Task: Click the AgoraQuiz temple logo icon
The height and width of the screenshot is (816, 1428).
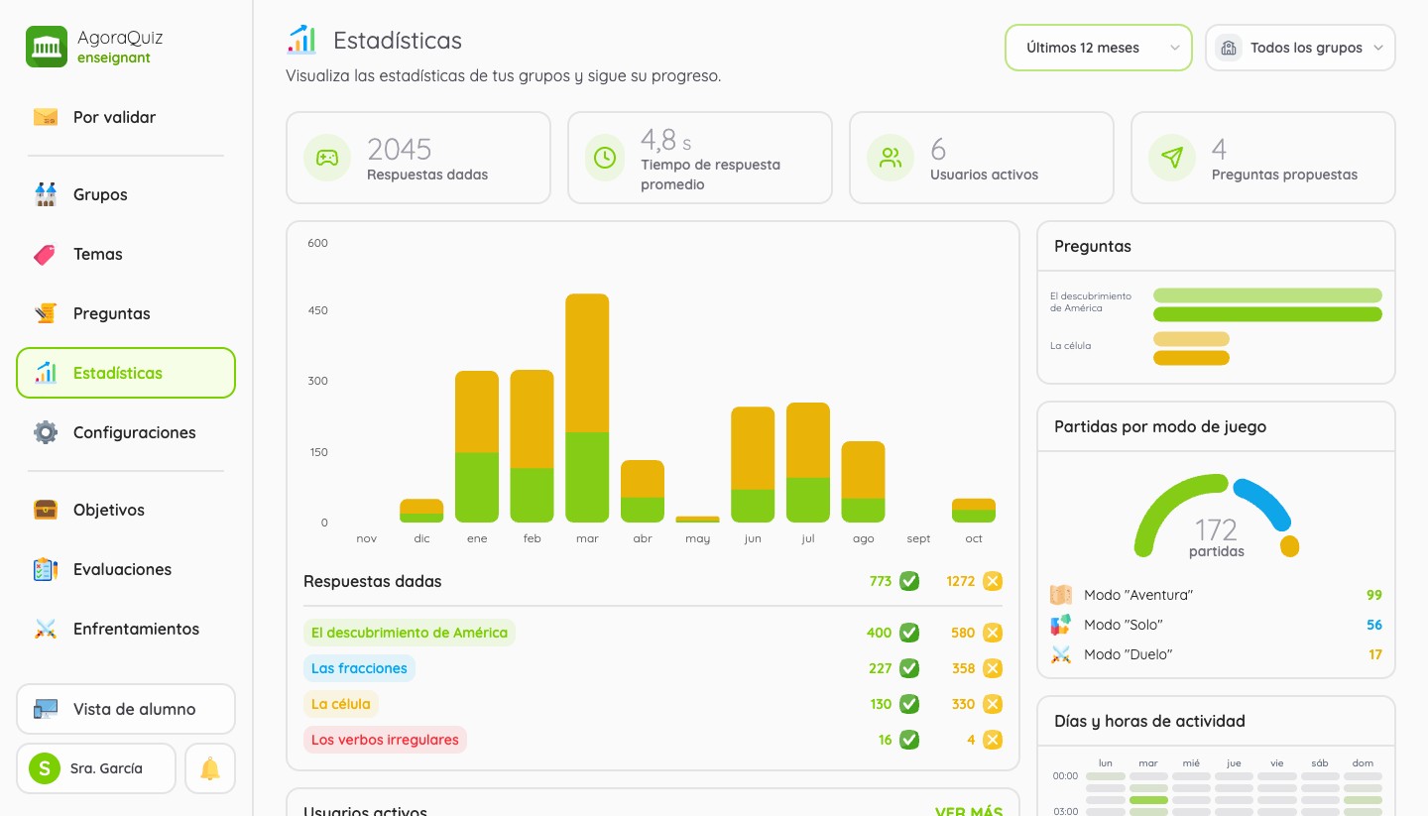Action: coord(47,47)
